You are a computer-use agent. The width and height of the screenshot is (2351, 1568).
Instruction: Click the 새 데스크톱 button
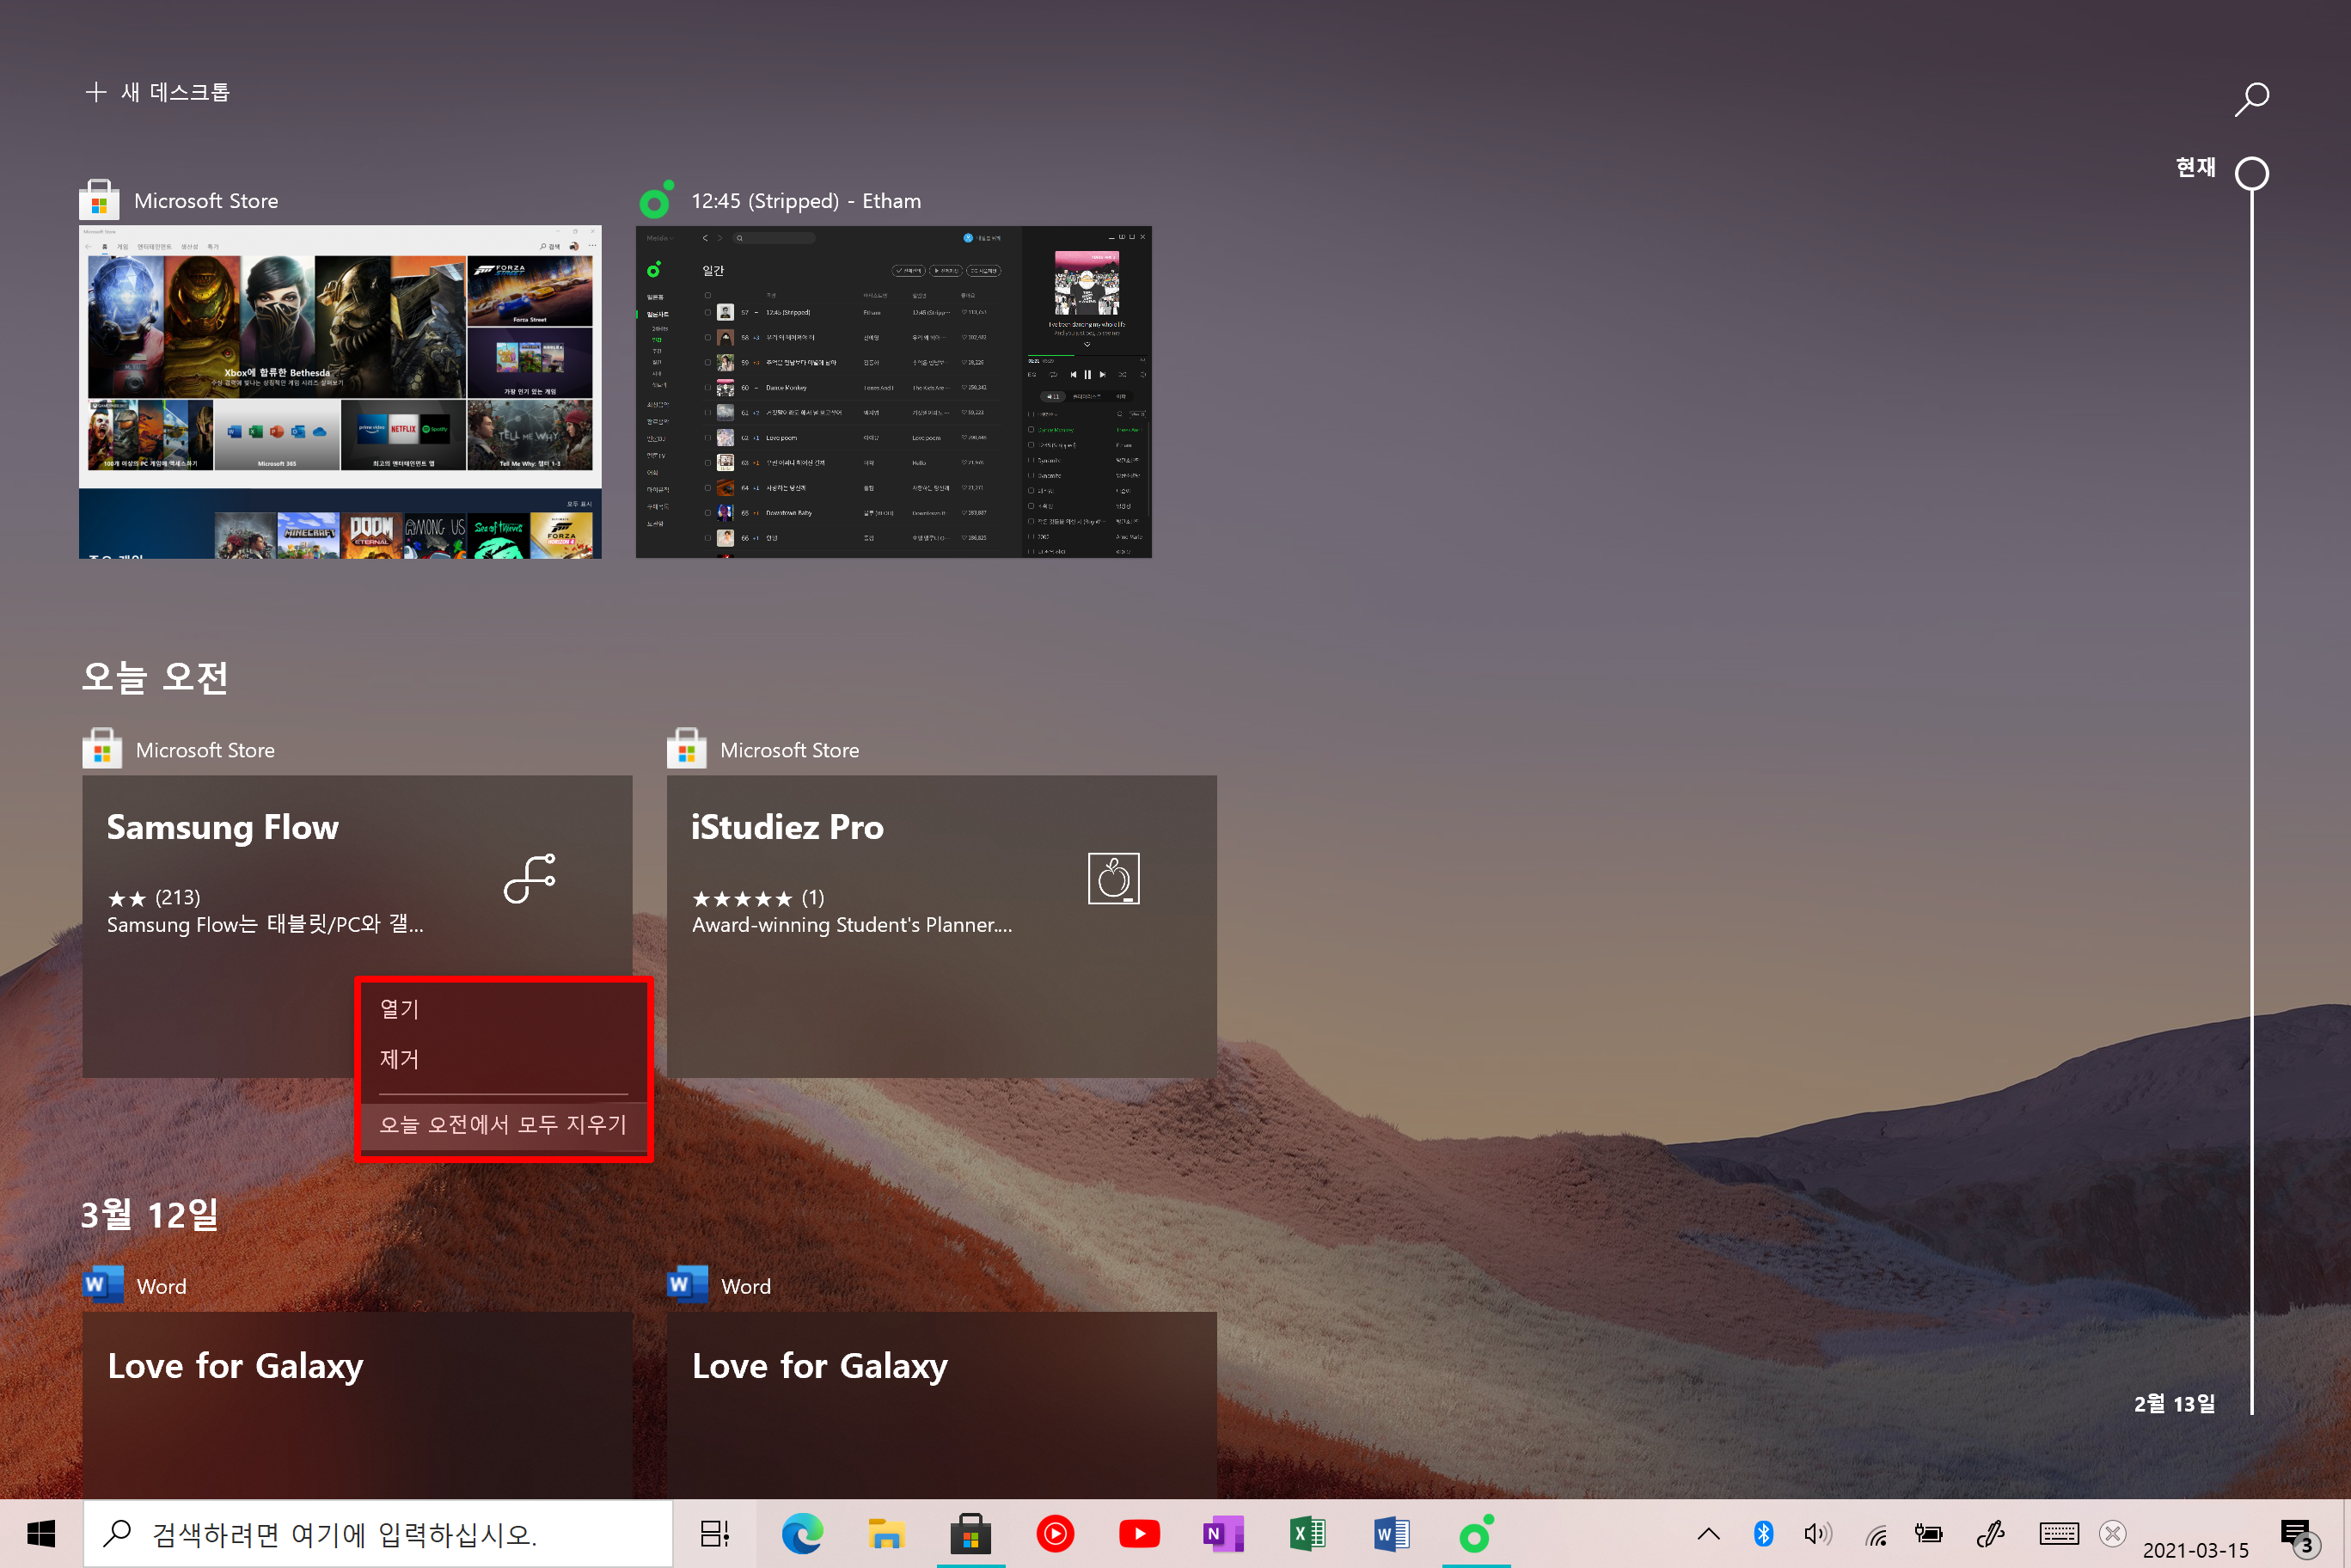pyautogui.click(x=158, y=92)
